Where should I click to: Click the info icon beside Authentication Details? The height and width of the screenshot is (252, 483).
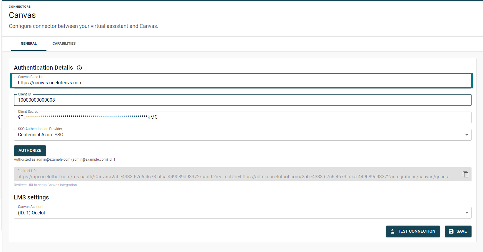79,68
